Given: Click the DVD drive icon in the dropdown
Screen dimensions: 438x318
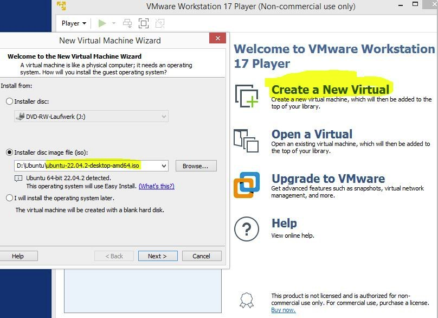Looking at the screenshot, I should [20, 116].
